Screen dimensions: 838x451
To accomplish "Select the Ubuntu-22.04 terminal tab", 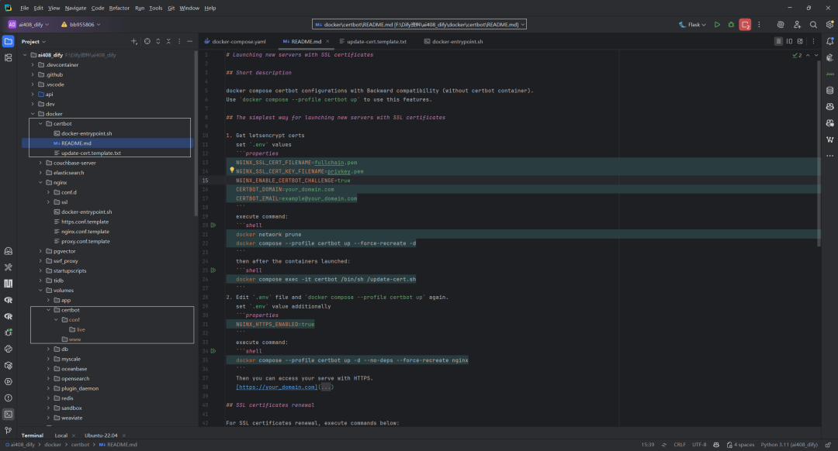I will tap(101, 436).
